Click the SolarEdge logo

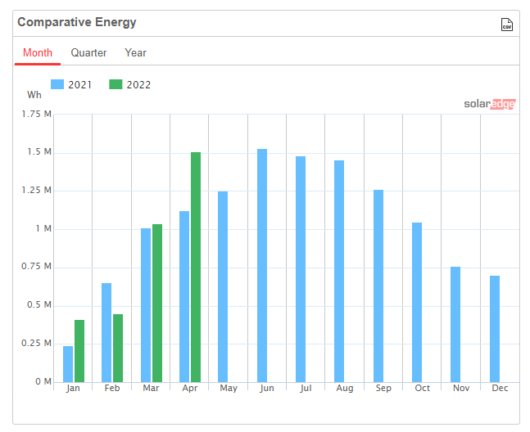(490, 104)
